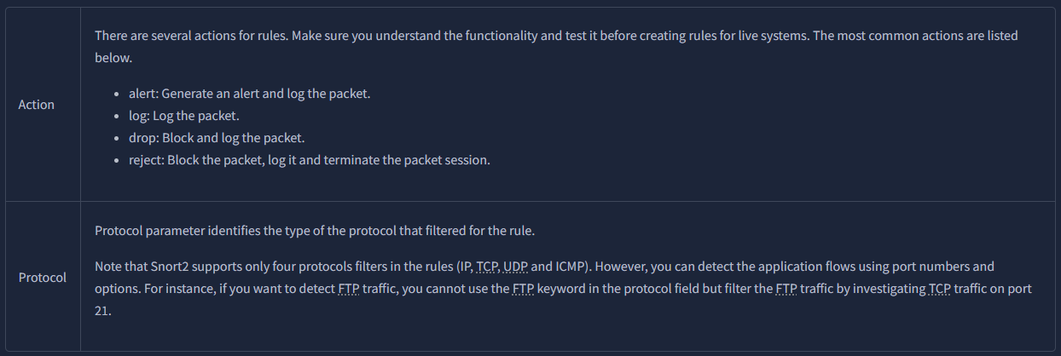Click the FTP abbreviation before "keyword"
The height and width of the screenshot is (356, 1061).
[523, 289]
